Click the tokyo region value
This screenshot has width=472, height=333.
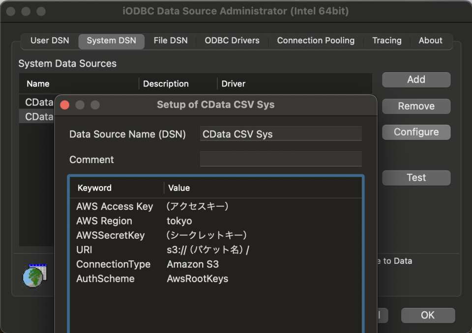point(179,221)
